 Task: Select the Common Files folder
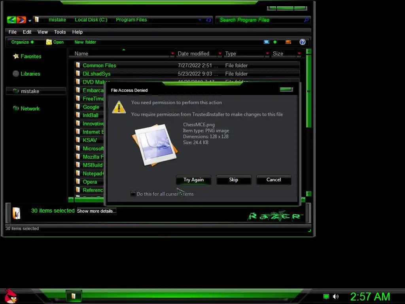187,66
